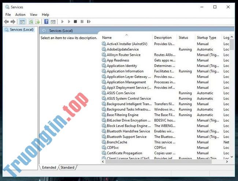
Task: Go back with the left arrow toolbar icon
Action: pos(6,22)
